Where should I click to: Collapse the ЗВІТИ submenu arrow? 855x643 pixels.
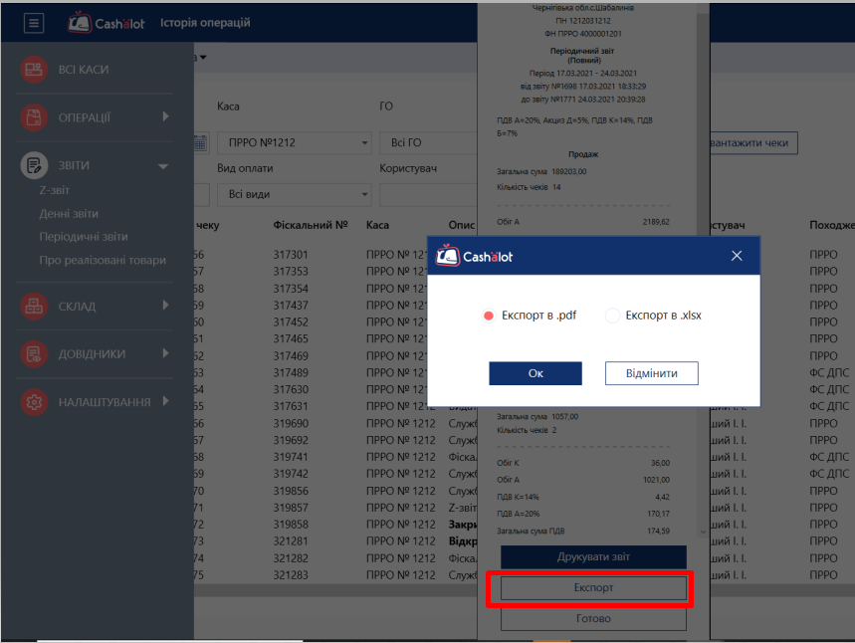point(163,166)
